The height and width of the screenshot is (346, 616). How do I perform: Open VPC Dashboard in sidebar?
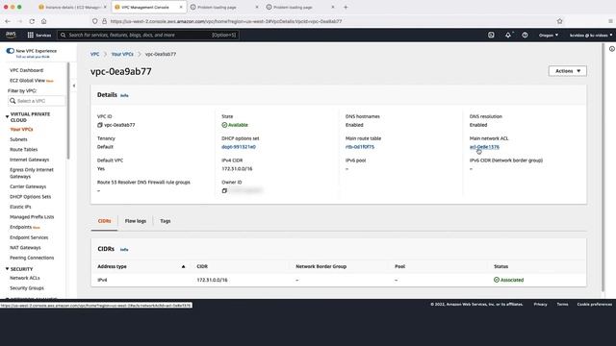tap(26, 70)
